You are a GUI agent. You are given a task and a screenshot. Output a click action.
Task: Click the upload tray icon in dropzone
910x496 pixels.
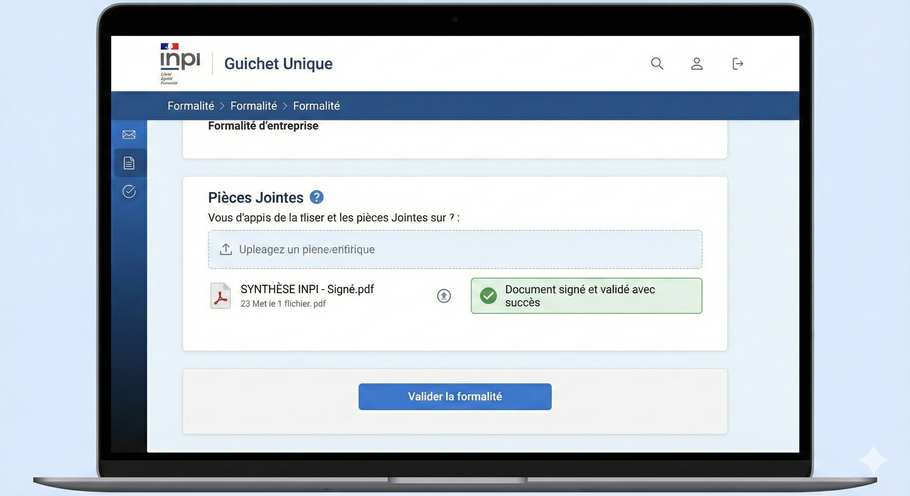click(226, 249)
